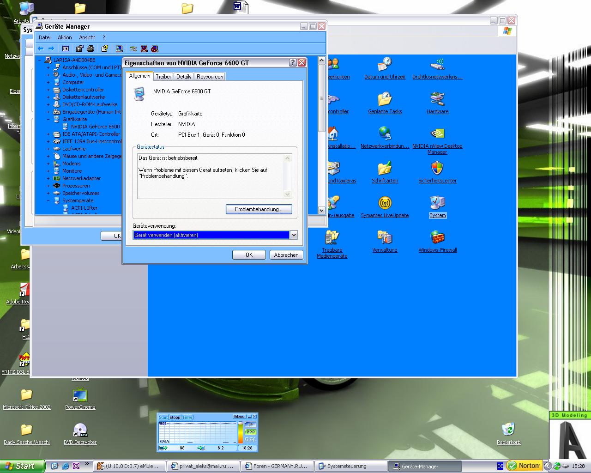This screenshot has width=591, height=473.
Task: Expand the Diskettencontroller node
Action: [48, 90]
